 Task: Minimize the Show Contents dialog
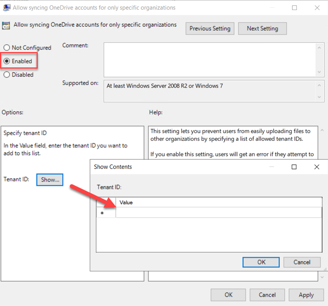pos(272,167)
